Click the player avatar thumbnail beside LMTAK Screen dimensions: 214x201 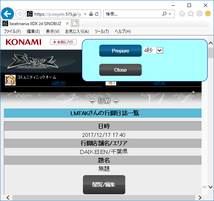coord(10,80)
